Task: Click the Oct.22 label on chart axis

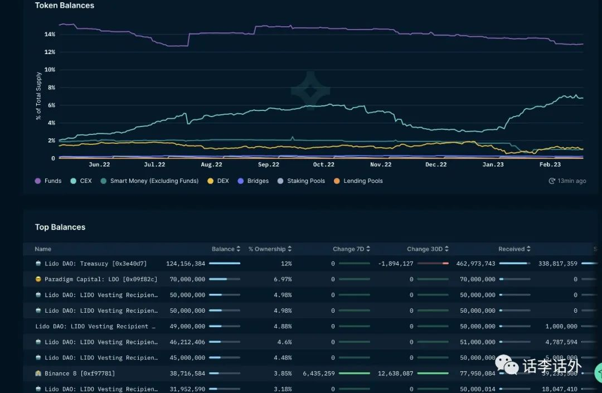Action: point(324,164)
